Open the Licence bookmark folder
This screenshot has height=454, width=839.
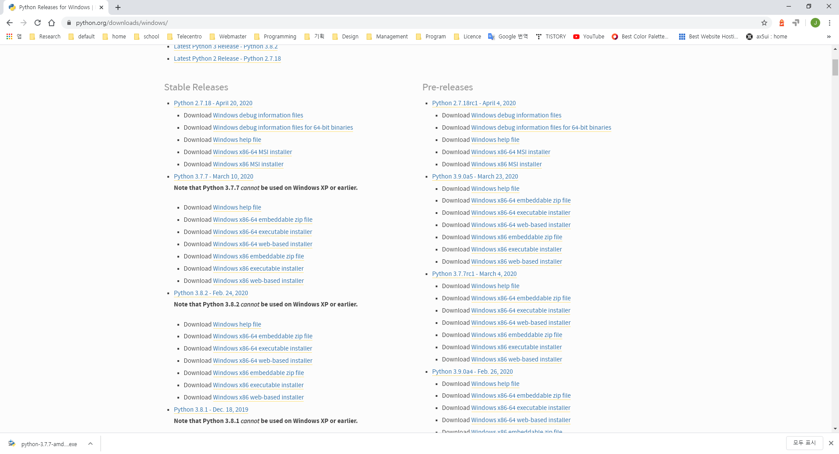click(468, 37)
